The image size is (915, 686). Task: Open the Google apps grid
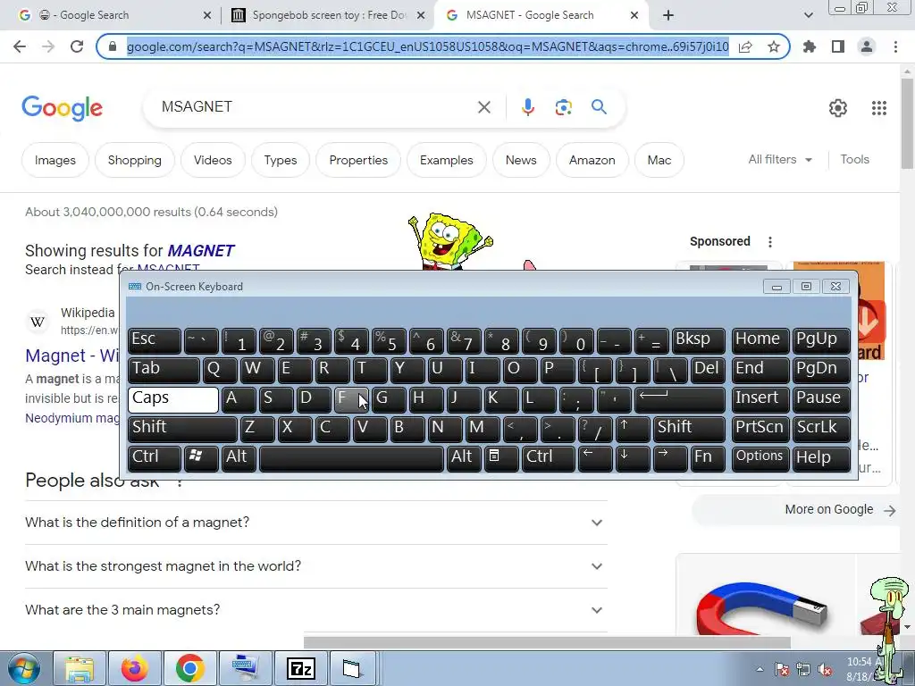click(879, 108)
